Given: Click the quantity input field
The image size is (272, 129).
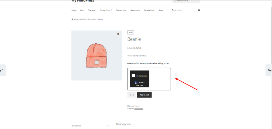Looking at the screenshot, I should click(x=131, y=95).
